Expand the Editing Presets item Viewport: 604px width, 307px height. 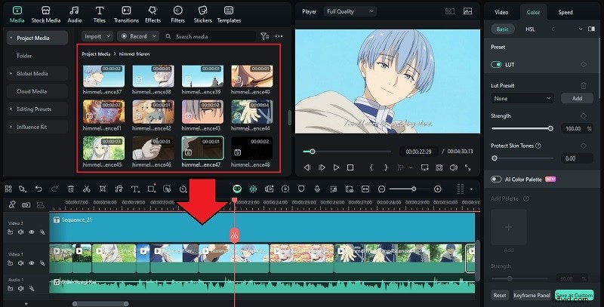tap(11, 109)
